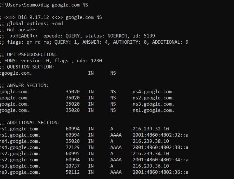Click the 'dig google.com NS' command text
234x179 pixels.
[x=64, y=5]
